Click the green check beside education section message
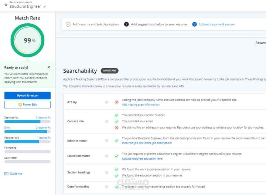The width and height of the screenshot is (266, 195). click(x=116, y=175)
